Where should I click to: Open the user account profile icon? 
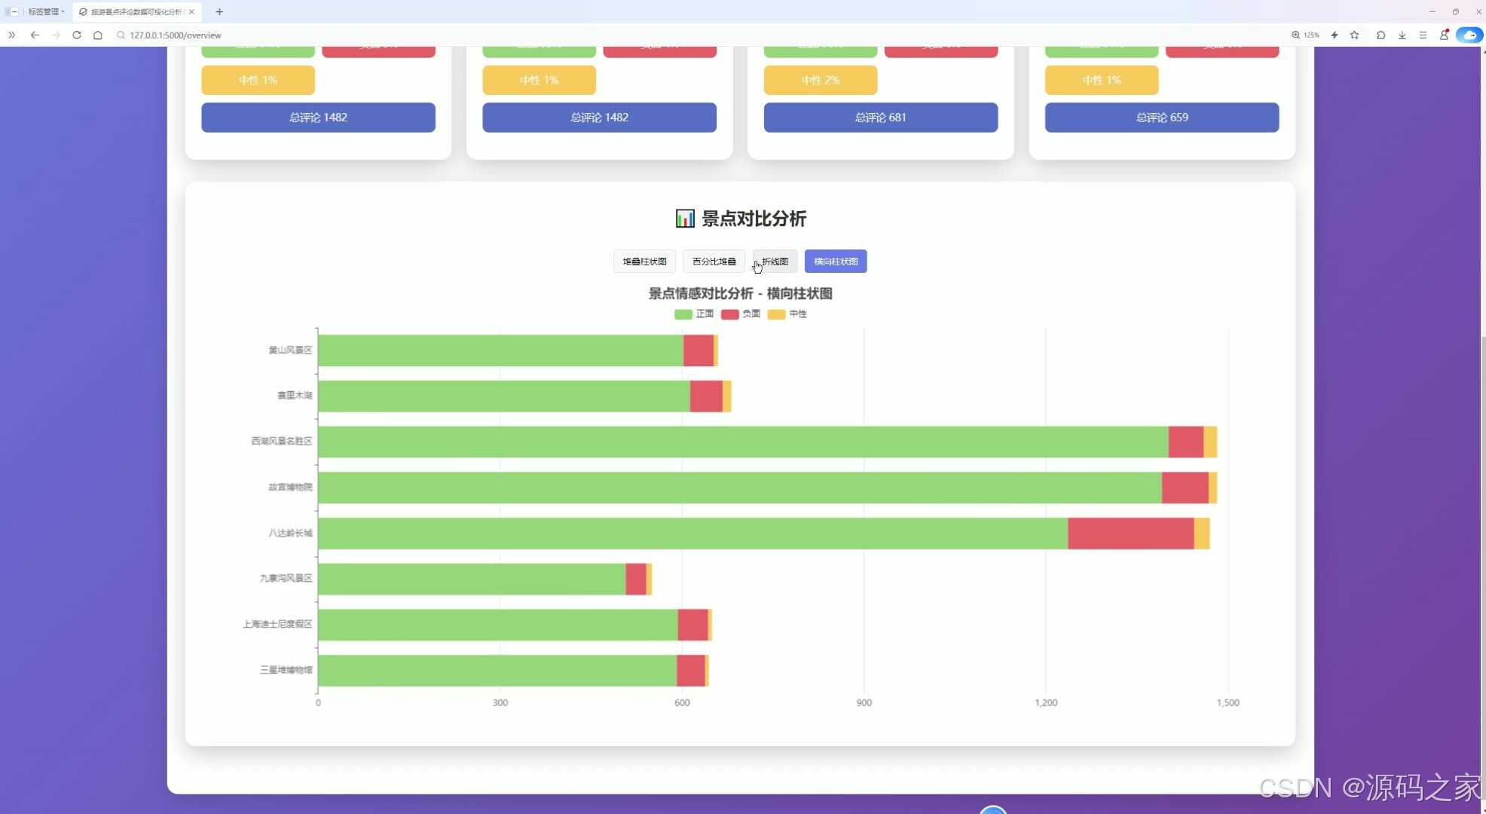[x=1444, y=35]
